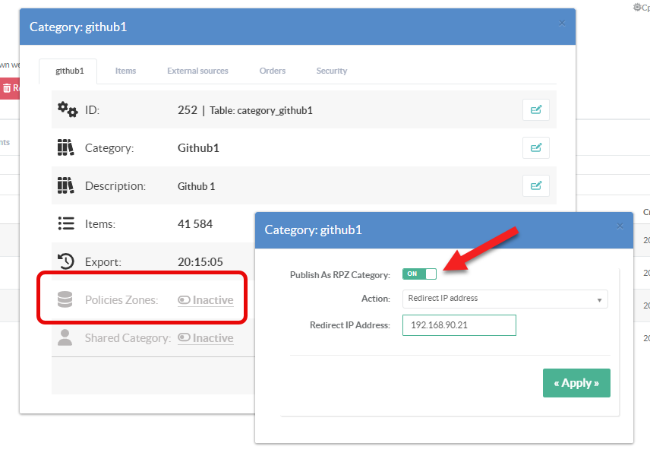Click the Redirect IP Address field

(459, 325)
